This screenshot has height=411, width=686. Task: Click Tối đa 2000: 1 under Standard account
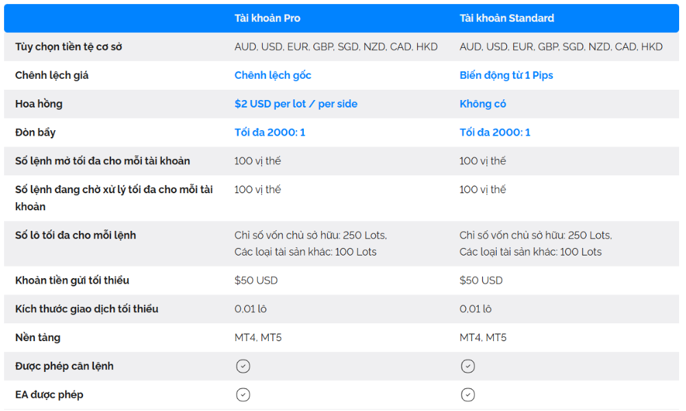pyautogui.click(x=495, y=132)
